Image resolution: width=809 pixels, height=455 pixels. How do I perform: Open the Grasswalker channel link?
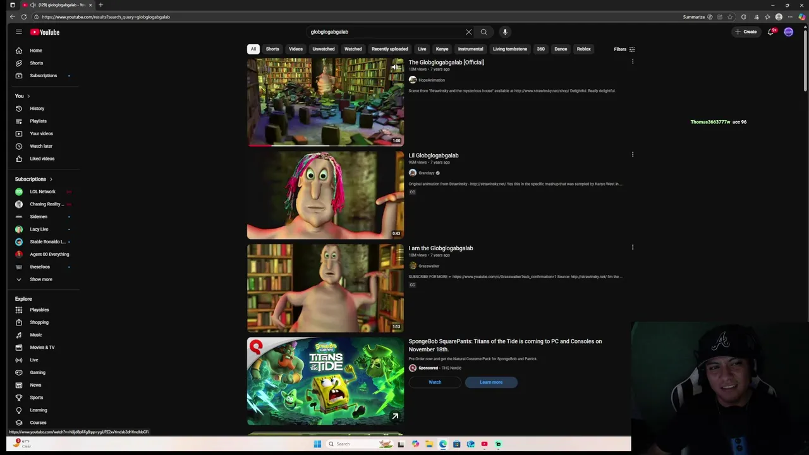click(x=429, y=266)
